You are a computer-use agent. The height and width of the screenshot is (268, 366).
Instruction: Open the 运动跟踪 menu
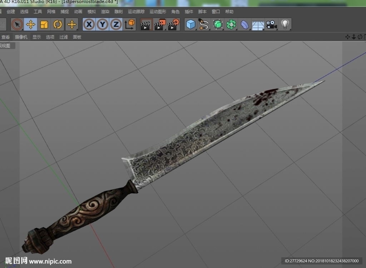click(x=136, y=11)
